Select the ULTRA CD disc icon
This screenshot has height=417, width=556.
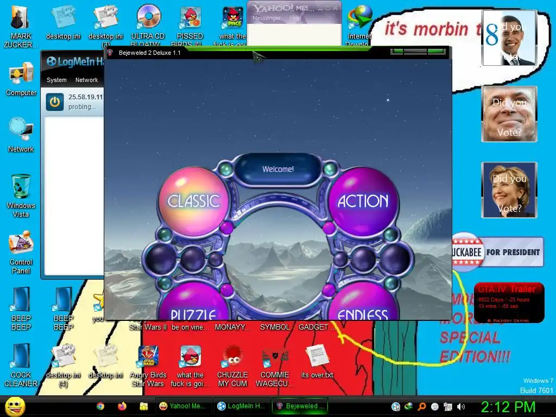[x=148, y=25]
